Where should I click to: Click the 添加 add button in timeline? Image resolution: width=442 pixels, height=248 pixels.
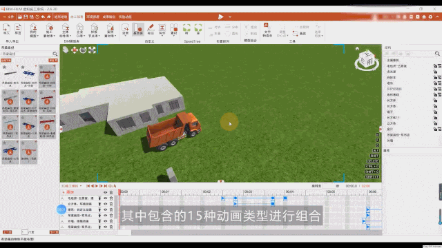click(x=68, y=192)
